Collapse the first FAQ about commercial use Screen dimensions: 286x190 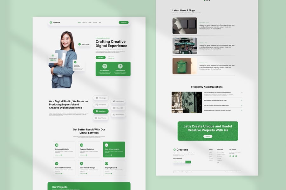[x=242, y=92]
